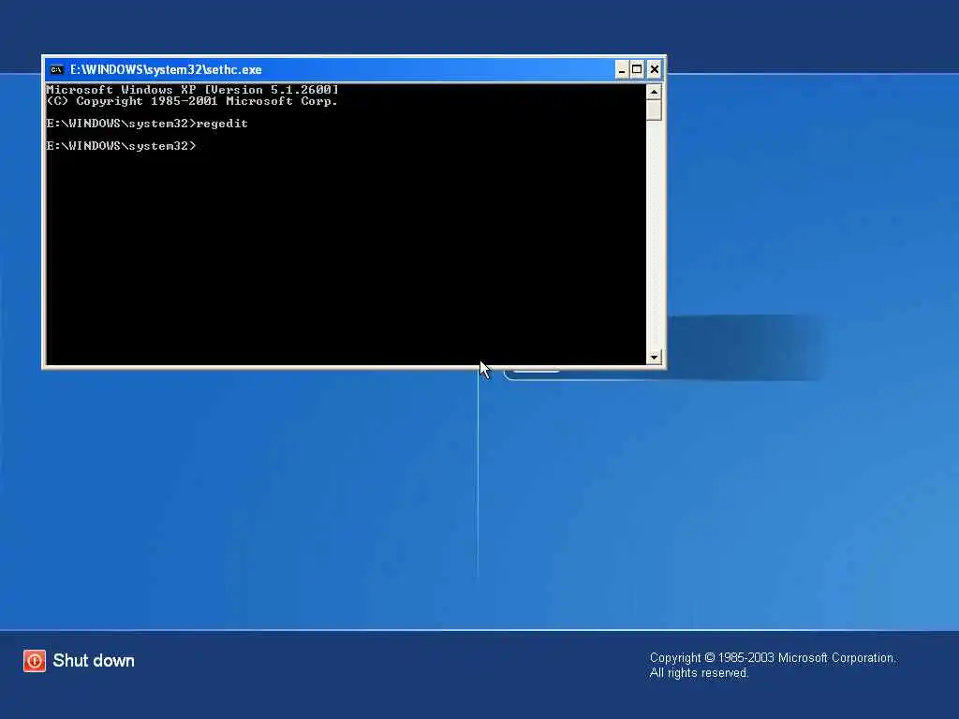Image resolution: width=959 pixels, height=719 pixels.
Task: Click the red Shut down power icon
Action: tap(35, 661)
